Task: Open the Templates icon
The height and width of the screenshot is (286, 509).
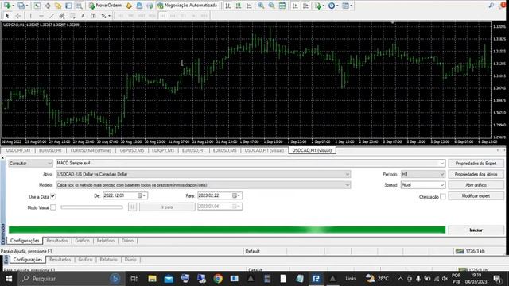Action: (x=347, y=6)
